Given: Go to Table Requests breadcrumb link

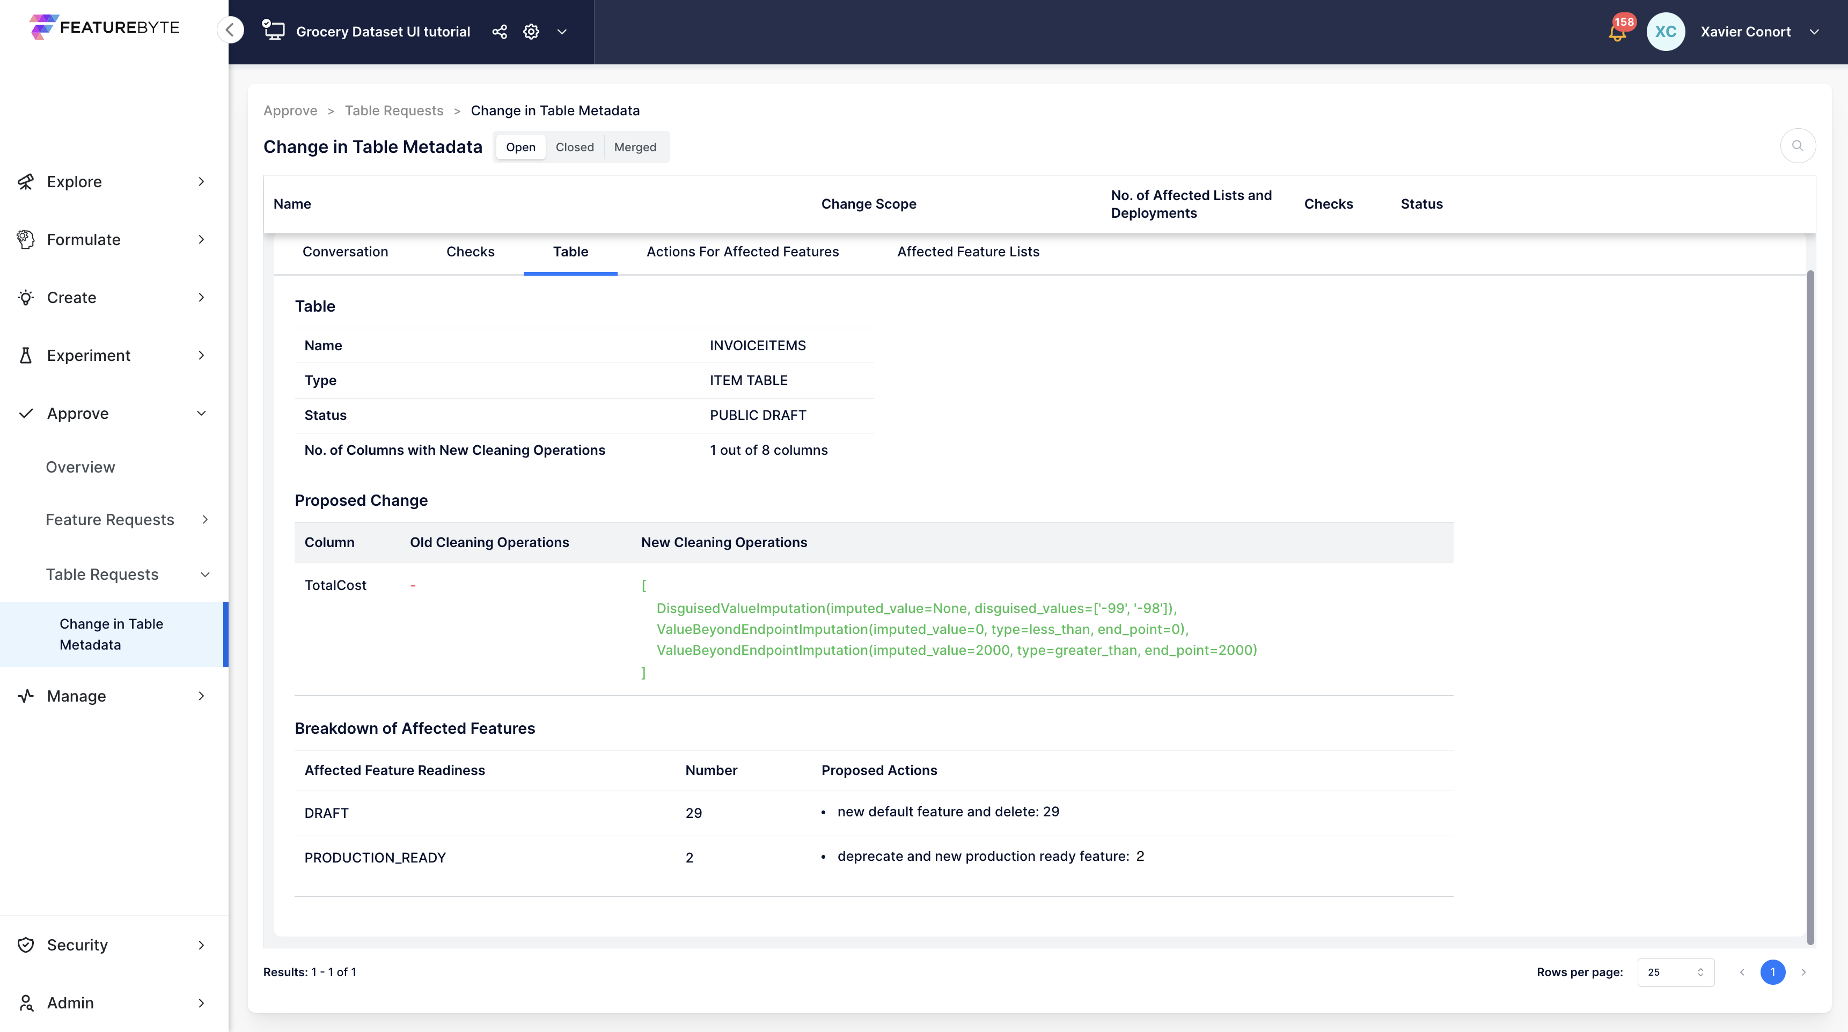Looking at the screenshot, I should [394, 110].
